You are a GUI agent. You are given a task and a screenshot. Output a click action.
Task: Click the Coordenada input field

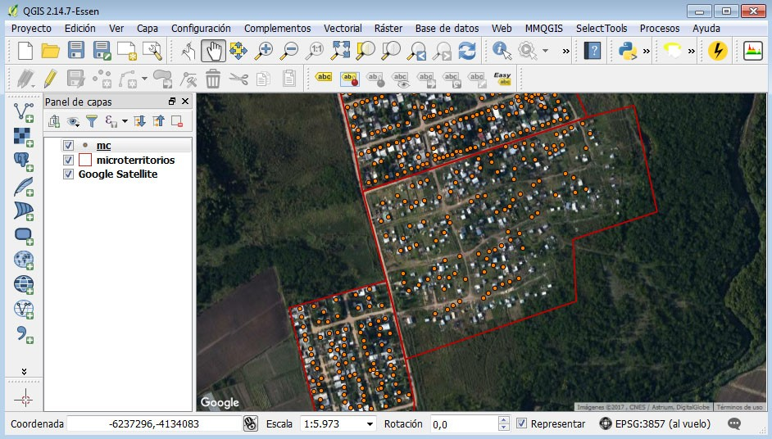tap(152, 424)
